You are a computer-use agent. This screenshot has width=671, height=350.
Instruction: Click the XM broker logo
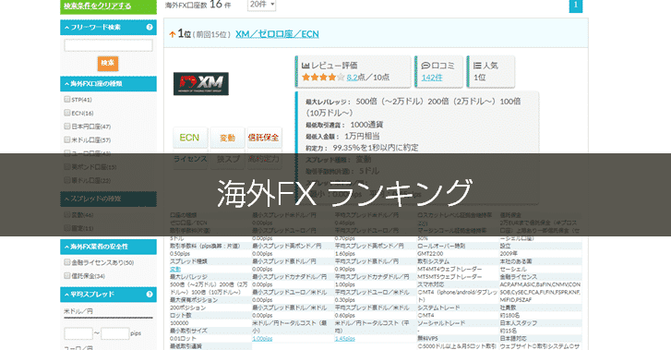[x=200, y=83]
